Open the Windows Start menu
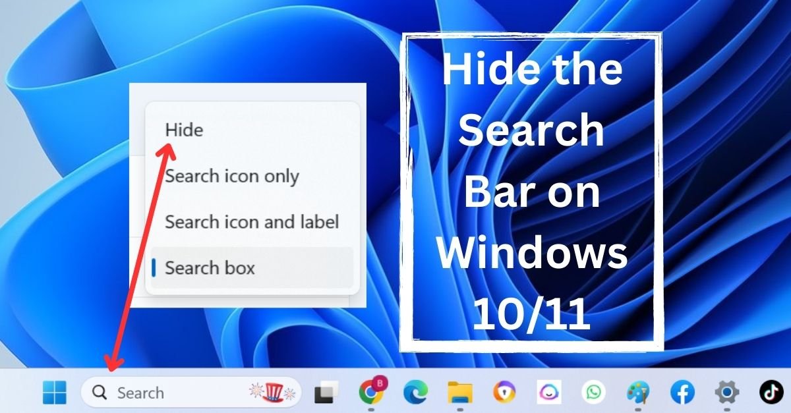Image resolution: width=791 pixels, height=413 pixels. coord(55,393)
